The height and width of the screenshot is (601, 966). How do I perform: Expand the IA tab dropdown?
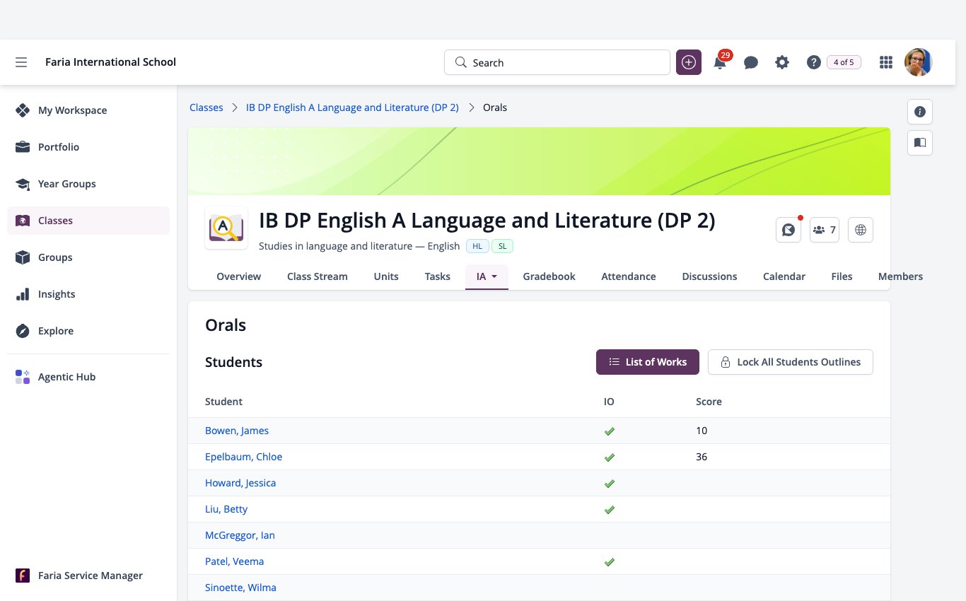(x=487, y=276)
